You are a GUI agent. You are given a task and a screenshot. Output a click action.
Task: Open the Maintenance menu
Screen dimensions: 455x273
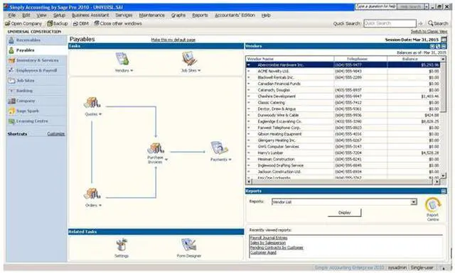click(151, 16)
